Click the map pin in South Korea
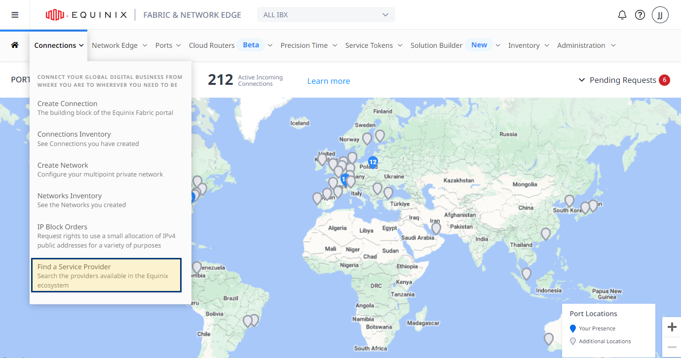The image size is (681, 358). [x=569, y=201]
